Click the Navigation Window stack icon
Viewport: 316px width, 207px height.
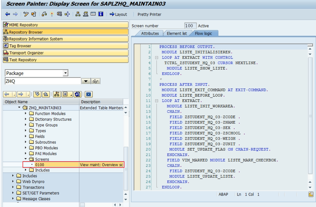(x=86, y=14)
